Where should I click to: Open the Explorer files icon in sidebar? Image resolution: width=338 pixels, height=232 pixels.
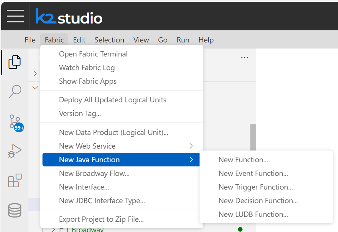(x=14, y=62)
